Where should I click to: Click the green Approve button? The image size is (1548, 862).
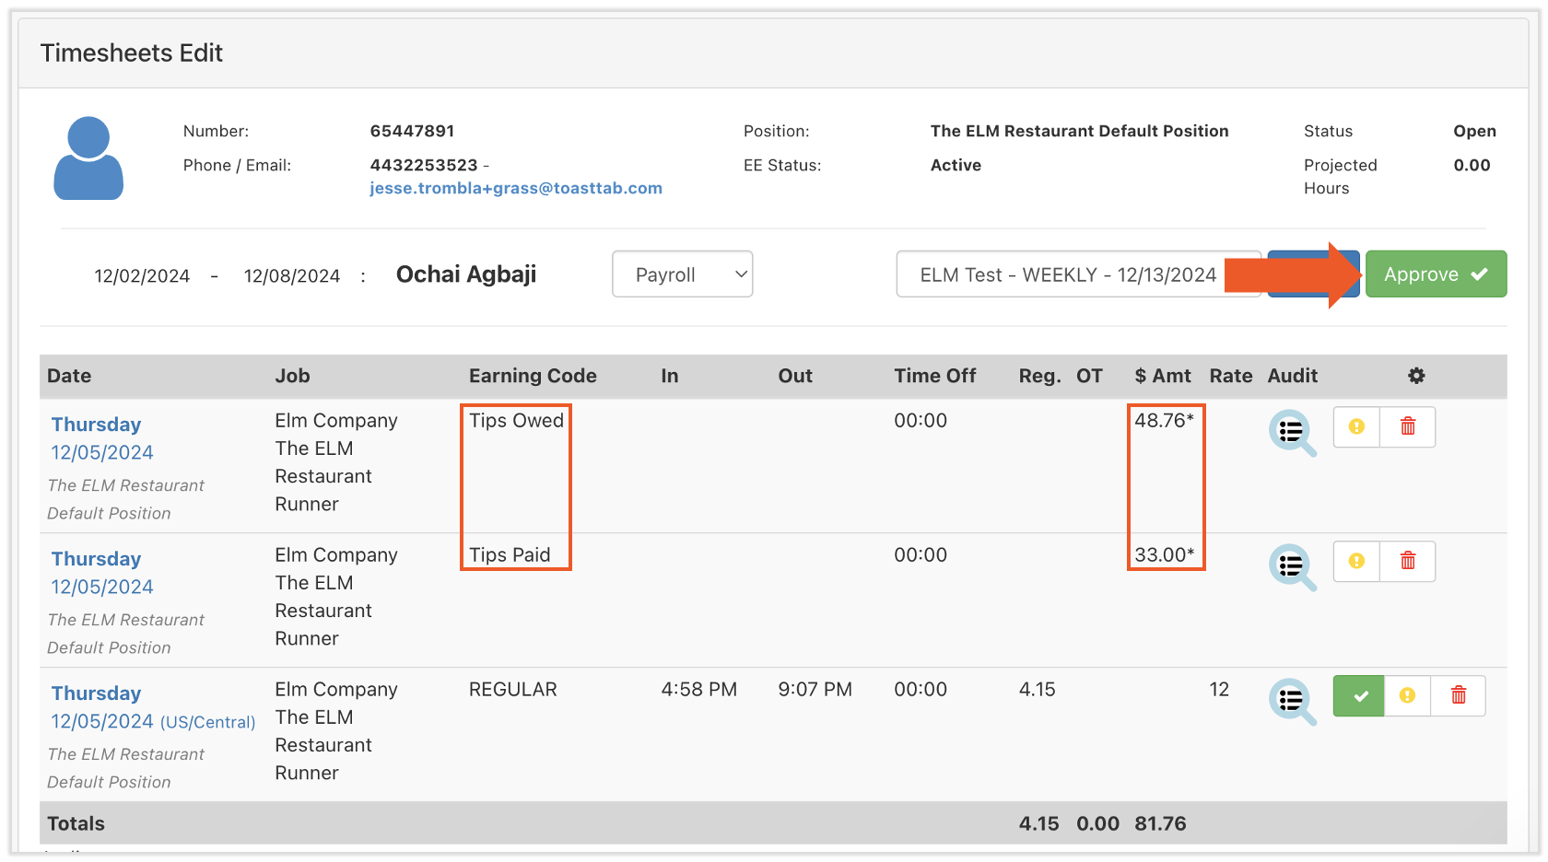coord(1436,274)
